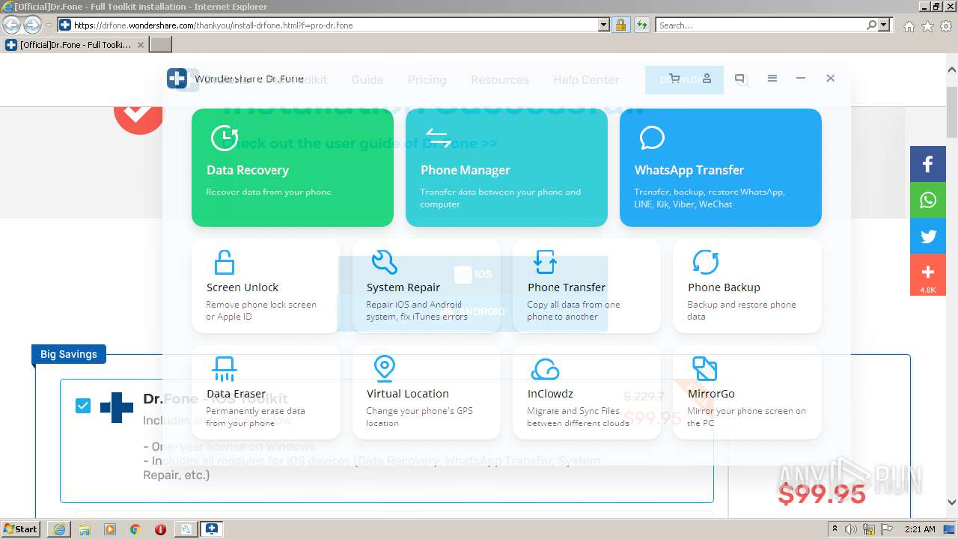958x539 pixels.
Task: Launch the Screen Unlock tool
Action: 266,286
